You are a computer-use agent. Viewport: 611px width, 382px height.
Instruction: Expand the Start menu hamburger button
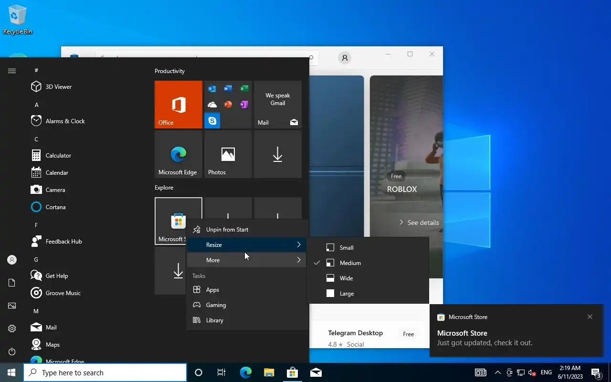pyautogui.click(x=12, y=71)
